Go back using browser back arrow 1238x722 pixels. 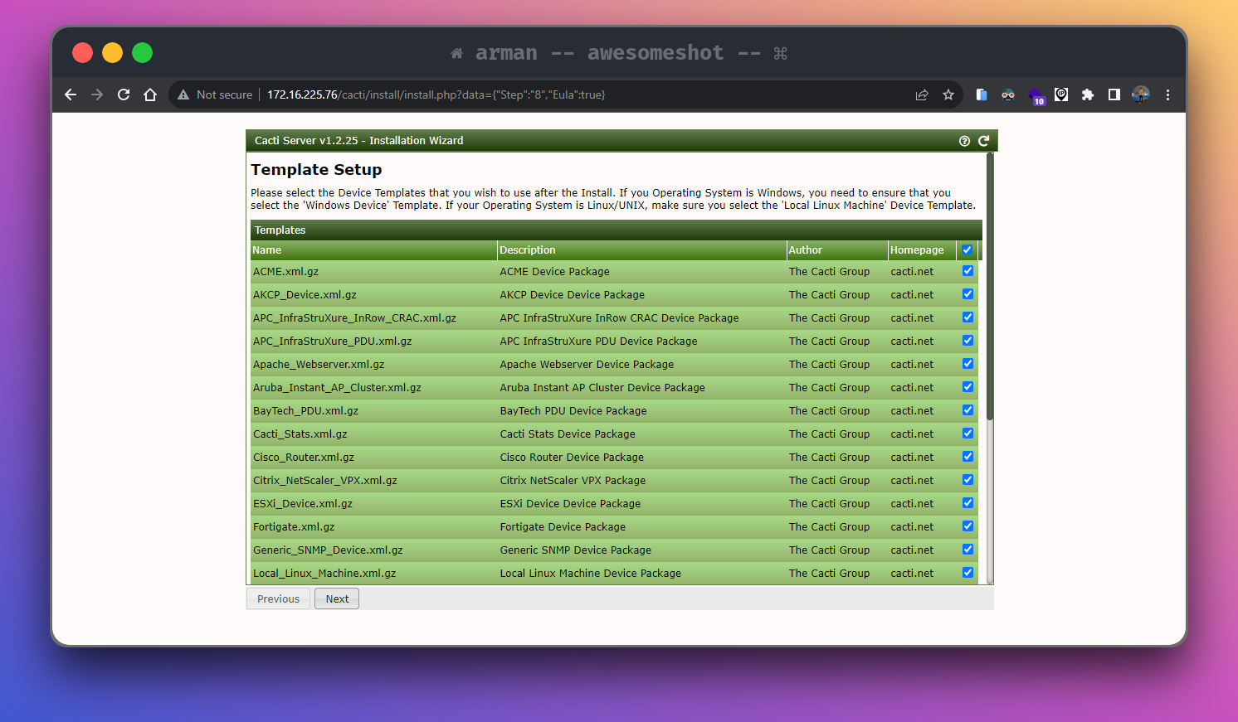tap(71, 94)
